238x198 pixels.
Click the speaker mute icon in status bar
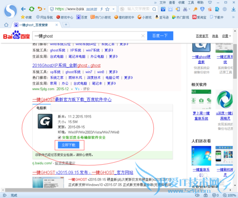[197, 195]
